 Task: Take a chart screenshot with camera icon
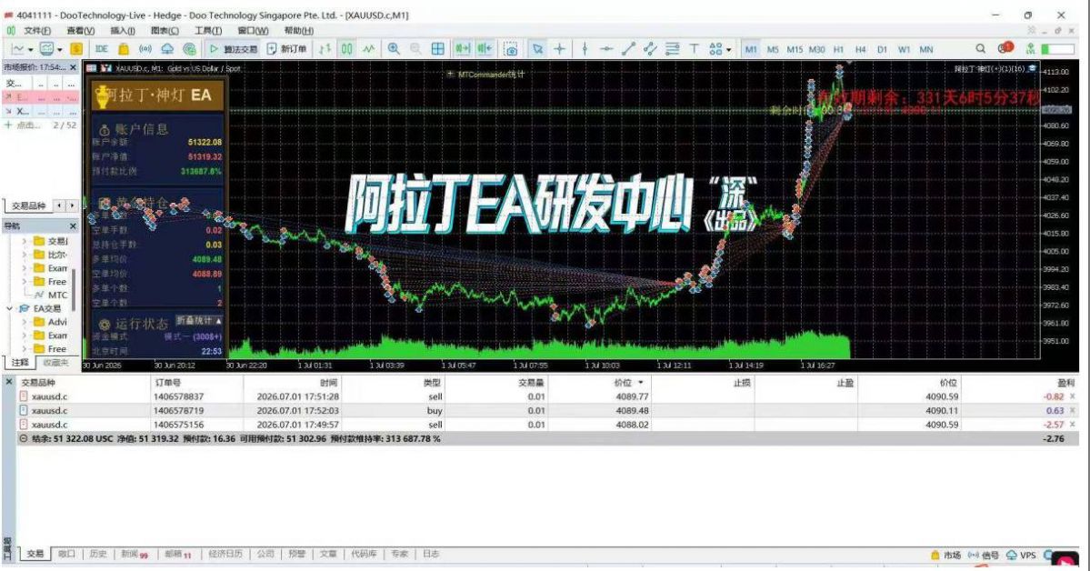point(511,49)
